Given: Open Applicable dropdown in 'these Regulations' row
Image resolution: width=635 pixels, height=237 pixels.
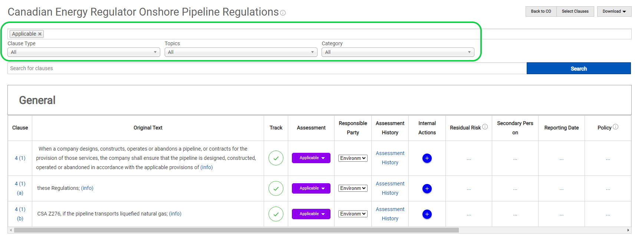Looking at the screenshot, I should [x=311, y=188].
